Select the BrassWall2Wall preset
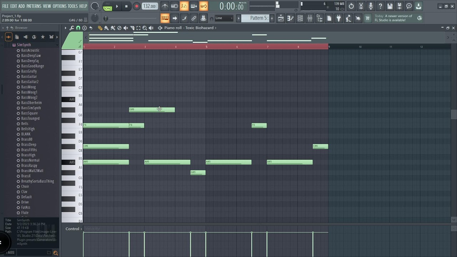The height and width of the screenshot is (257, 457). [x=32, y=171]
